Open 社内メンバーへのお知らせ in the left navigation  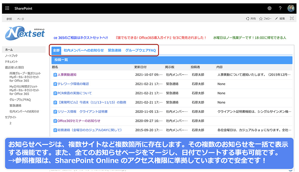(24, 111)
